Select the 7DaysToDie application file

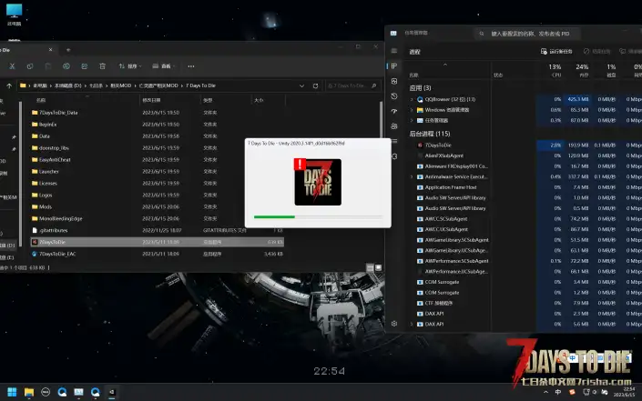(158, 242)
